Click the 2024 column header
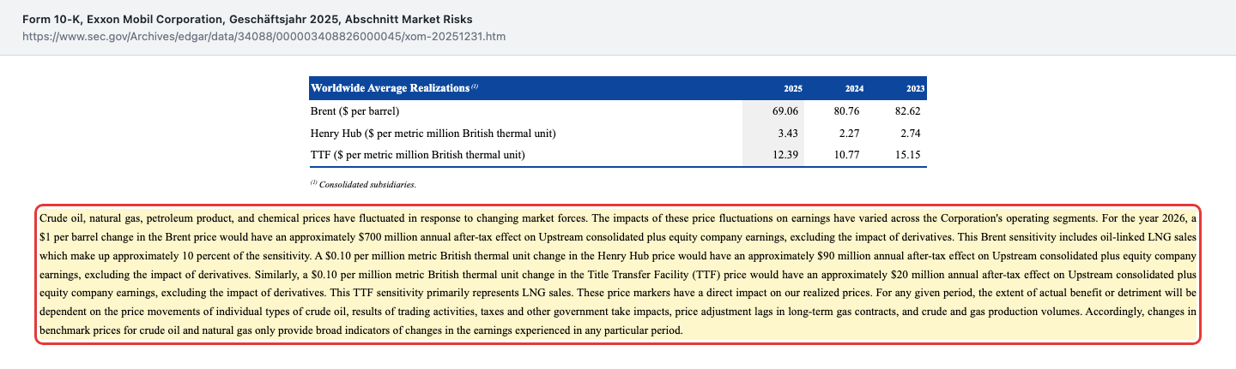This screenshot has width=1236, height=369. pyautogui.click(x=854, y=89)
